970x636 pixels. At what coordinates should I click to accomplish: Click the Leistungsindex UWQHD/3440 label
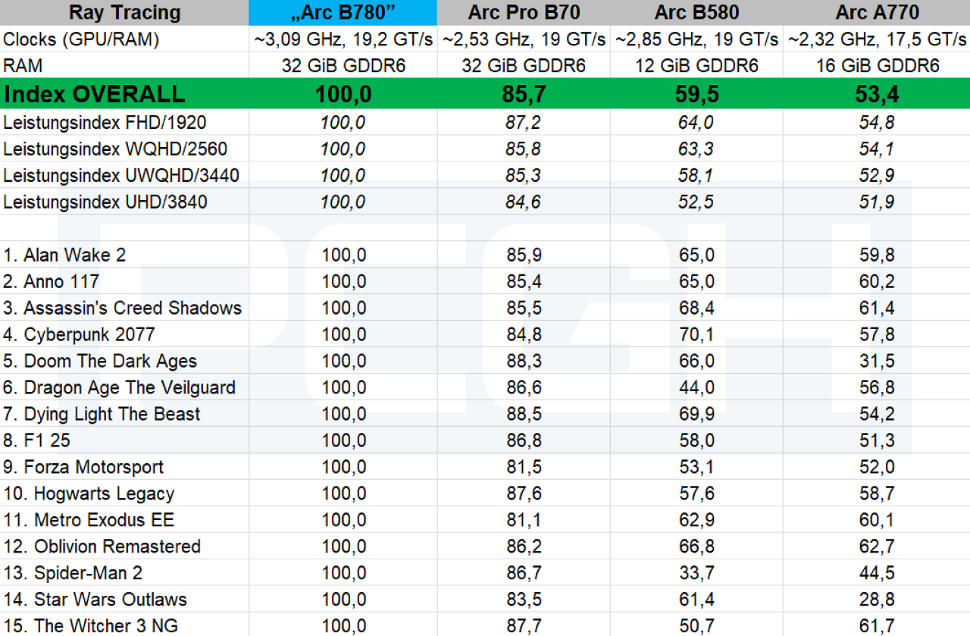(121, 176)
